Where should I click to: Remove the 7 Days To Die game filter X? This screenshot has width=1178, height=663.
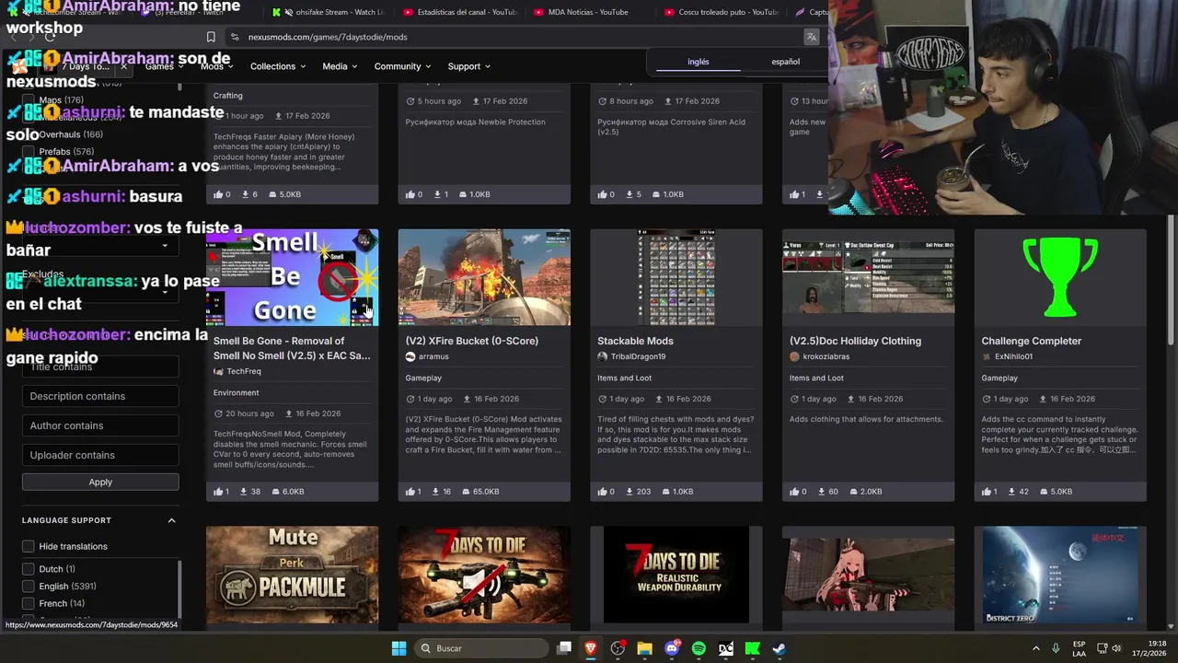123,66
